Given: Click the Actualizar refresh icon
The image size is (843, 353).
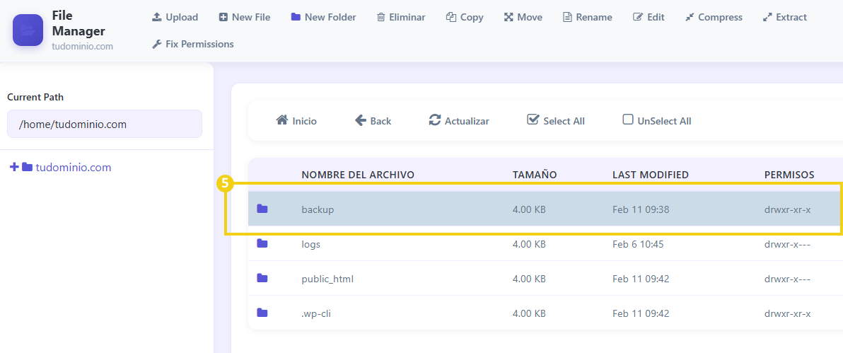Looking at the screenshot, I should [435, 120].
